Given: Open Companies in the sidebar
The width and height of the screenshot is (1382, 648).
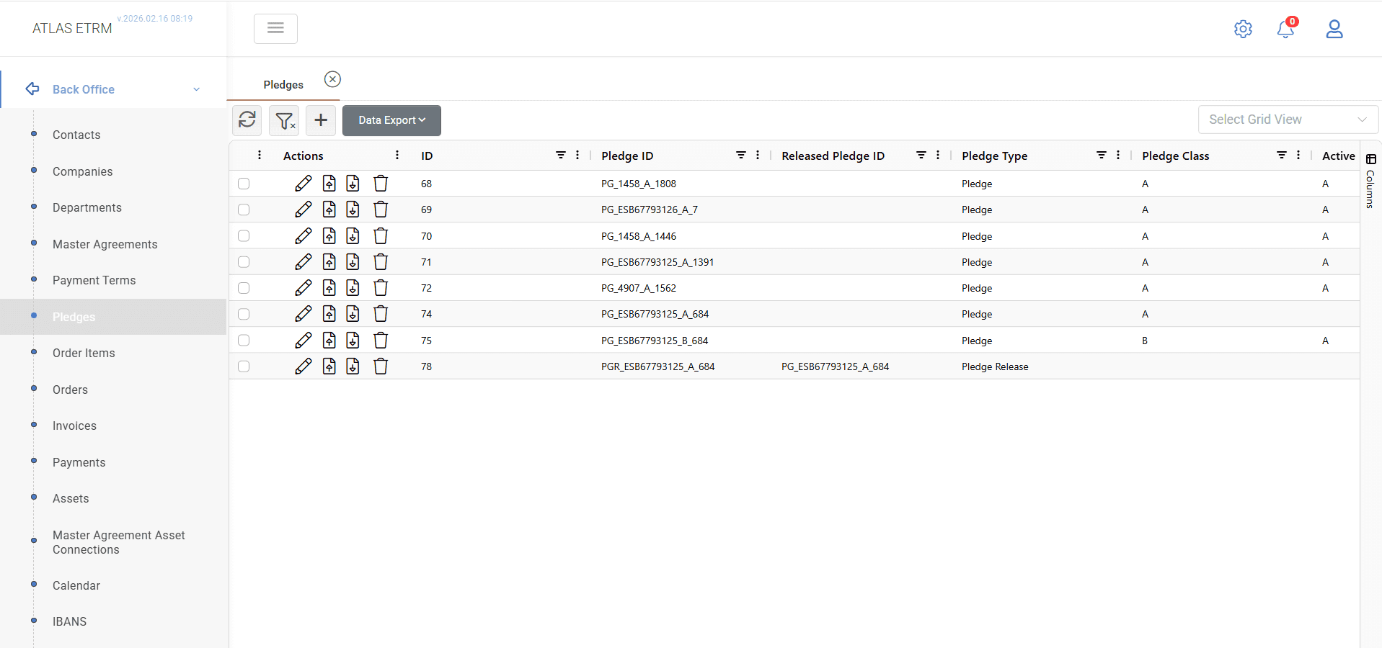Looking at the screenshot, I should tap(83, 171).
